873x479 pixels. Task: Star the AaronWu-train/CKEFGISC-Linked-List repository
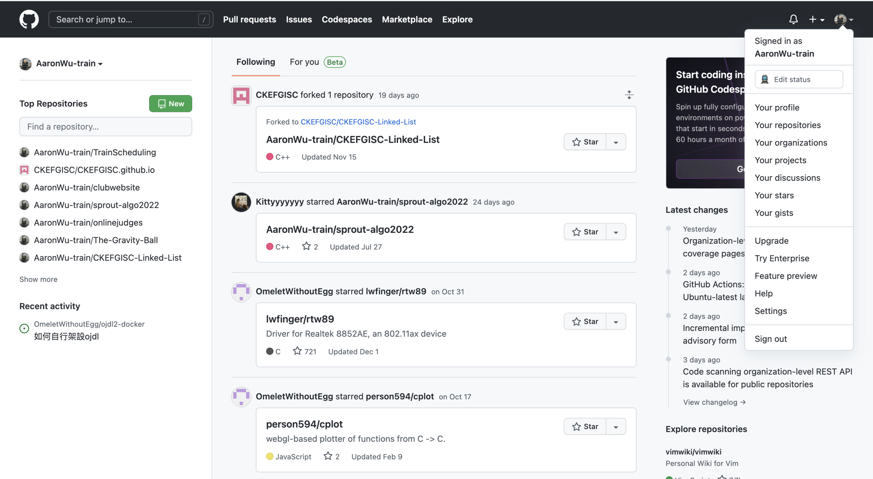(x=585, y=142)
